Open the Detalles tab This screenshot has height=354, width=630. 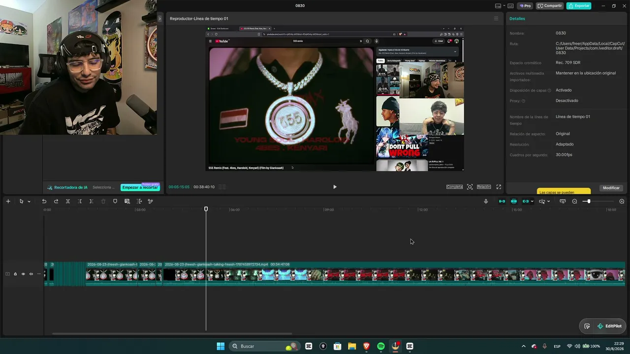[x=517, y=19]
